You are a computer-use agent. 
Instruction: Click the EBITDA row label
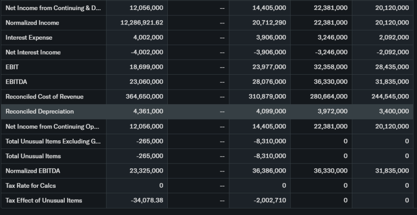[x=16, y=82]
